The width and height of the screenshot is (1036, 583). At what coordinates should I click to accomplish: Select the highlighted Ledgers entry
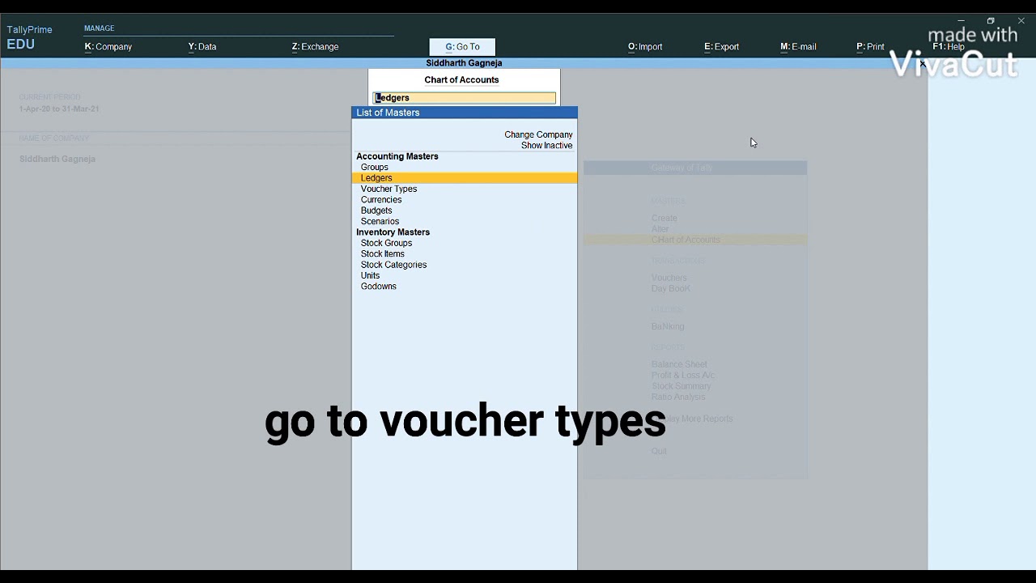pos(465,178)
